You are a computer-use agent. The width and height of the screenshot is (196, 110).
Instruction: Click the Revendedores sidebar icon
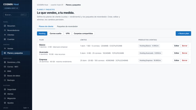coord(5,30)
